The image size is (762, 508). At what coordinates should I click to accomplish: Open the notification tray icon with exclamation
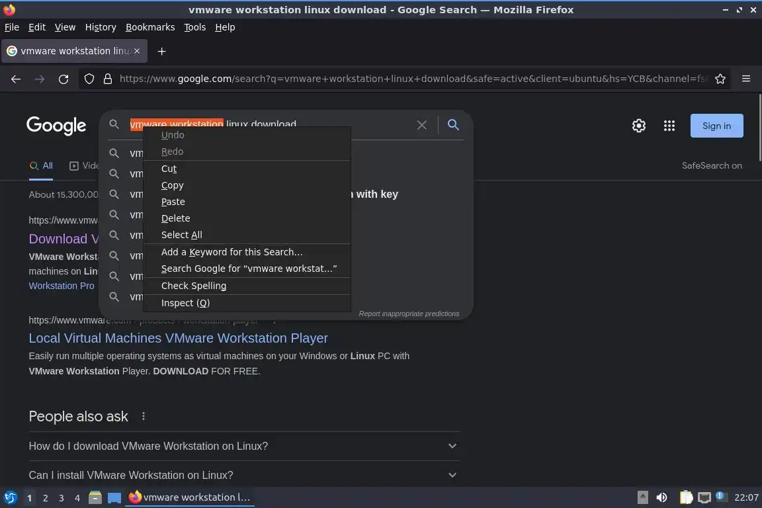coord(721,497)
